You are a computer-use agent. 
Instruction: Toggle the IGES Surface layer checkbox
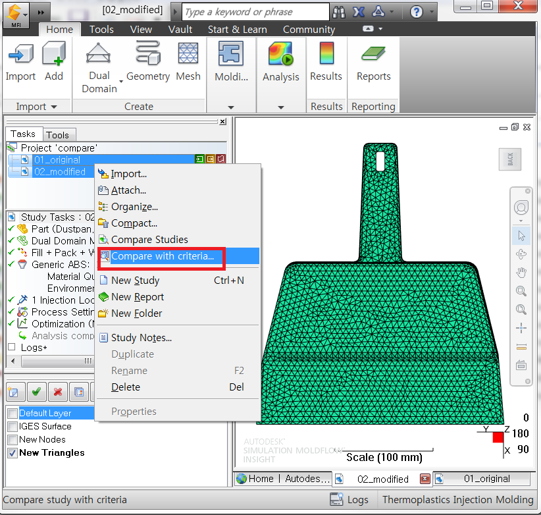[13, 426]
